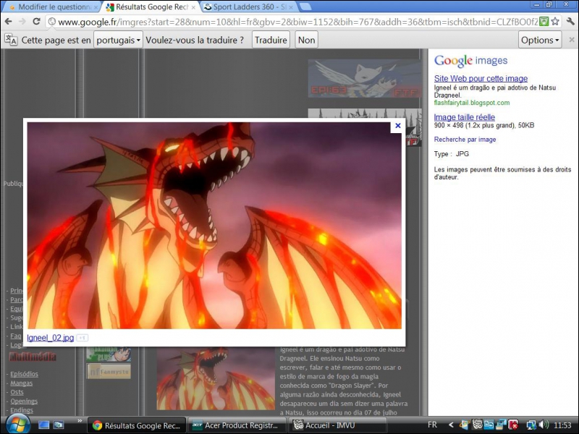The height and width of the screenshot is (434, 579).
Task: Click the FR language indicator
Action: 432,425
